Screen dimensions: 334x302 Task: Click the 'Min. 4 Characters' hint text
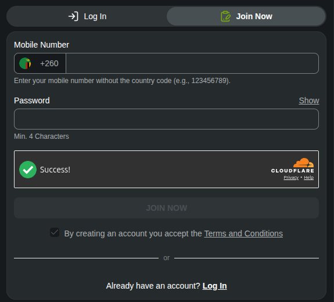tap(42, 136)
